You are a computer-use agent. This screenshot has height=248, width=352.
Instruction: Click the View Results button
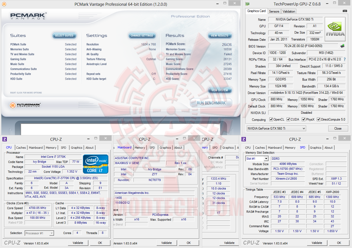pyautogui.click(x=220, y=36)
